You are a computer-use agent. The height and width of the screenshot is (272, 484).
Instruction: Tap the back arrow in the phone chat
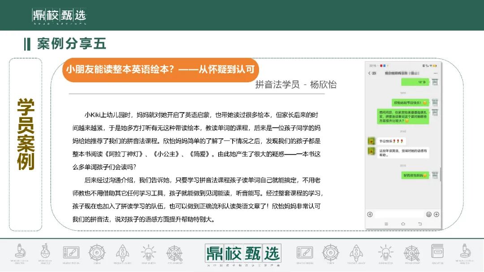tap(369, 73)
